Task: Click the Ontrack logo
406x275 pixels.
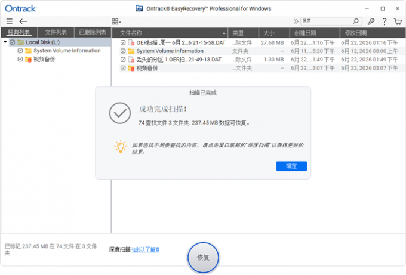Action: click(21, 8)
